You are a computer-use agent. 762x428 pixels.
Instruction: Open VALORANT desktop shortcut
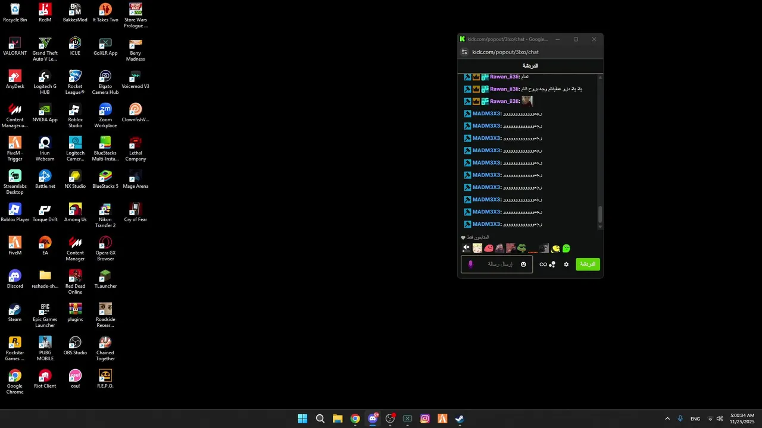pos(15,46)
